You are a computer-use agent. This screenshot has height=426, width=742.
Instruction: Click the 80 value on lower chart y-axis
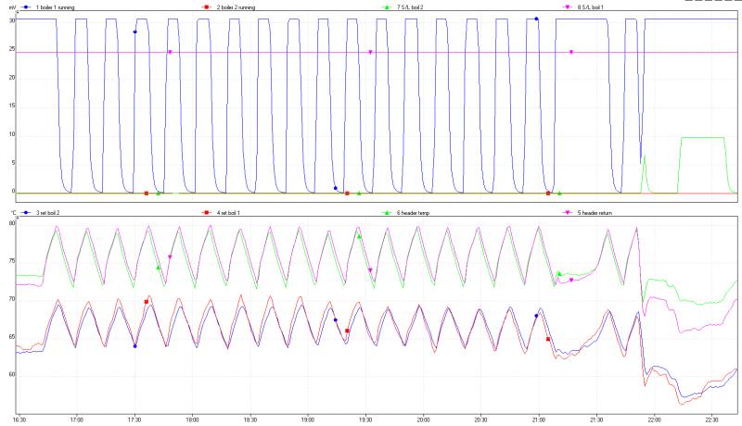tap(13, 224)
